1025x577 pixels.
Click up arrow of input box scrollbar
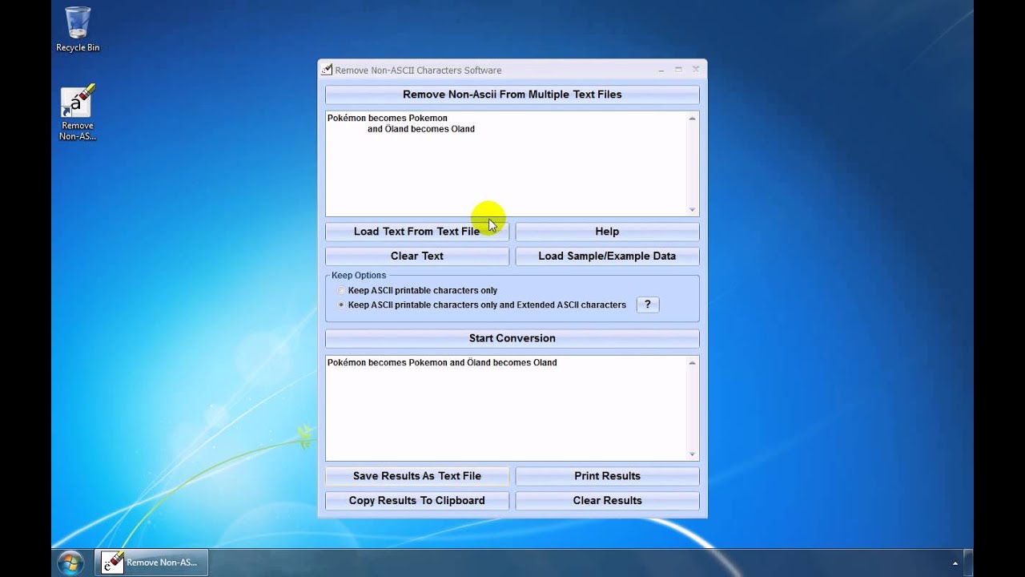(693, 118)
